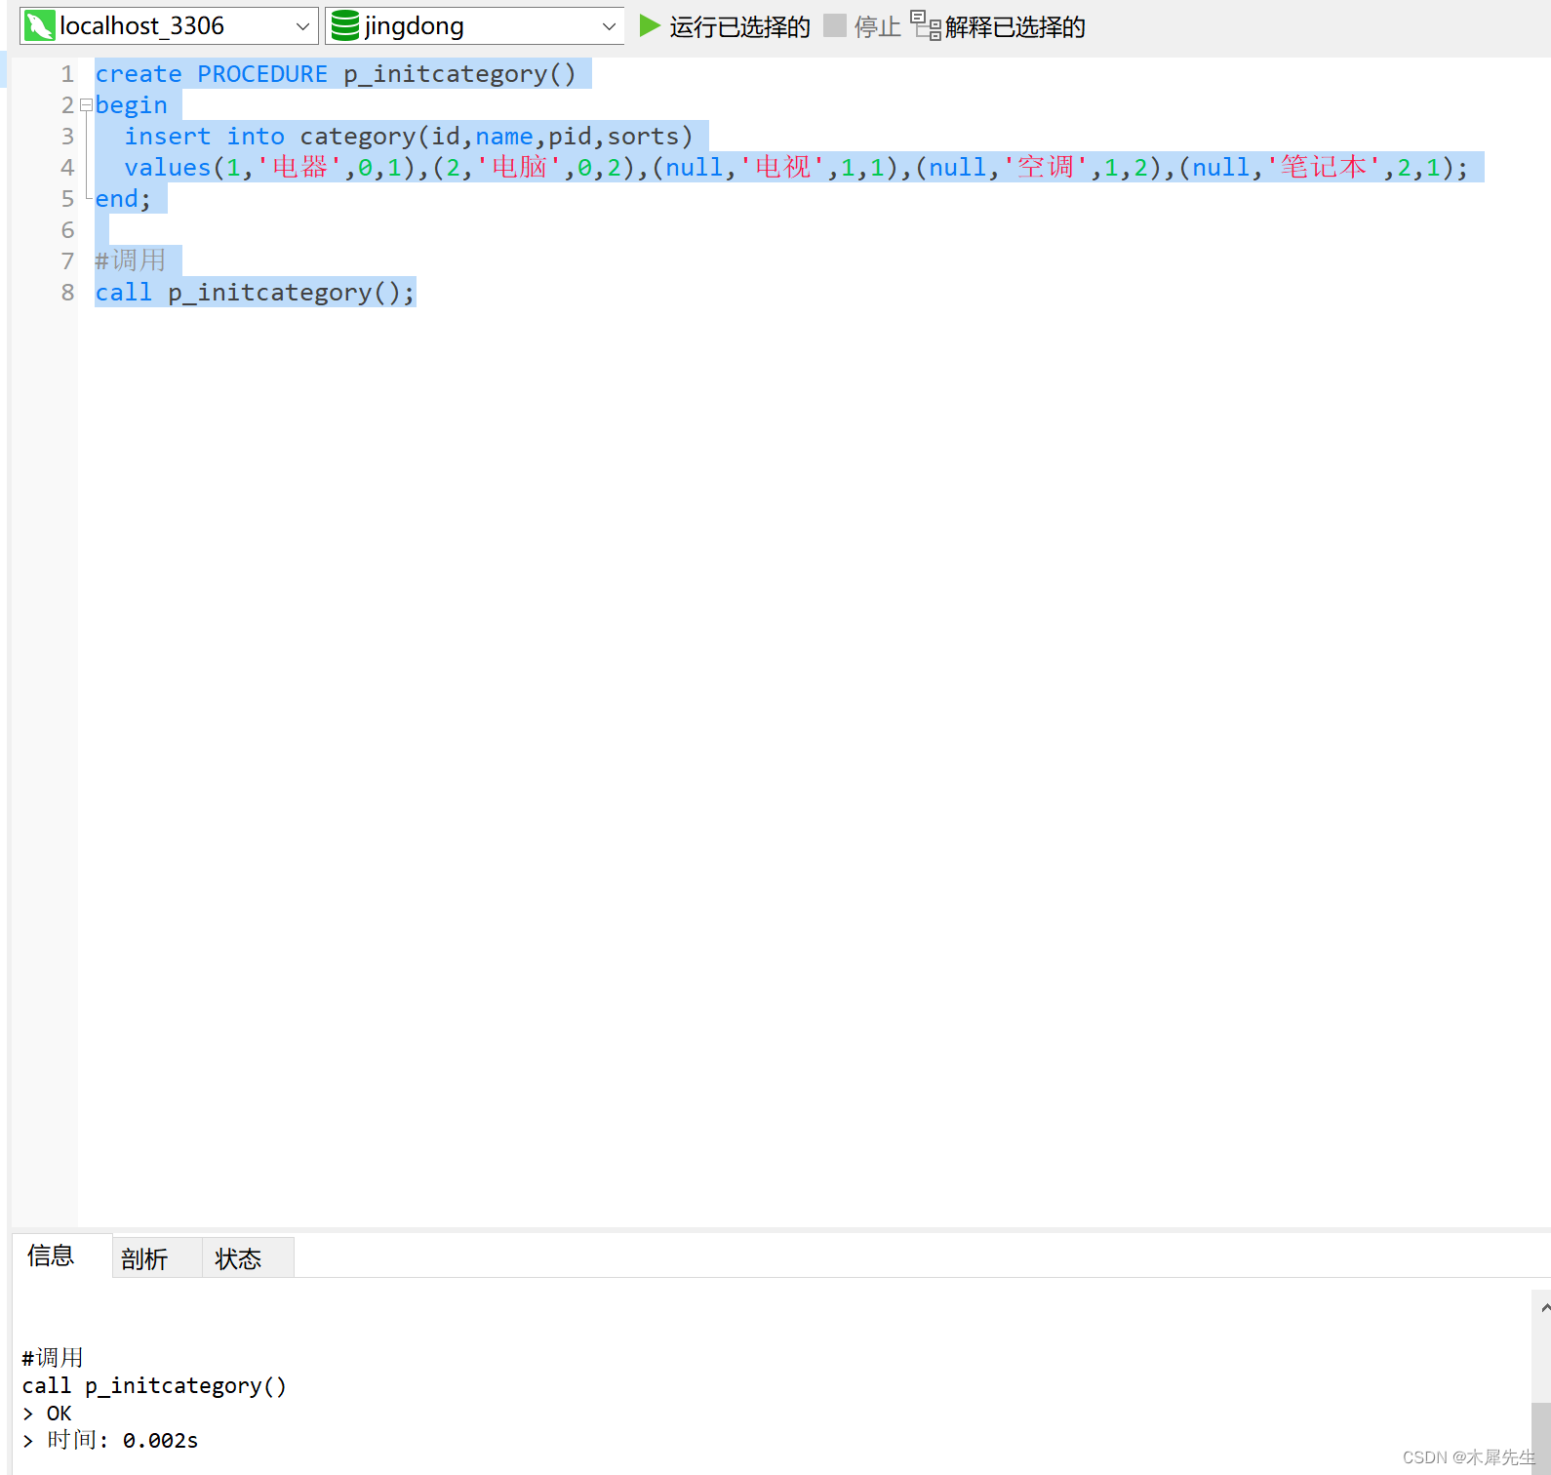Click line number 8 in the gutter
Image resolution: width=1551 pixels, height=1475 pixels.
point(67,293)
